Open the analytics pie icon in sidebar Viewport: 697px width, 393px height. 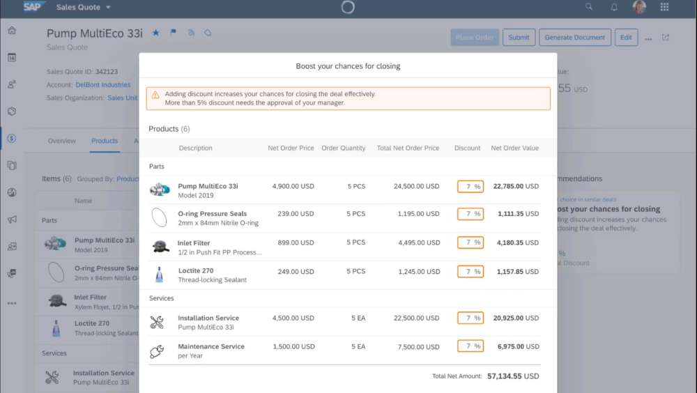[12, 192]
